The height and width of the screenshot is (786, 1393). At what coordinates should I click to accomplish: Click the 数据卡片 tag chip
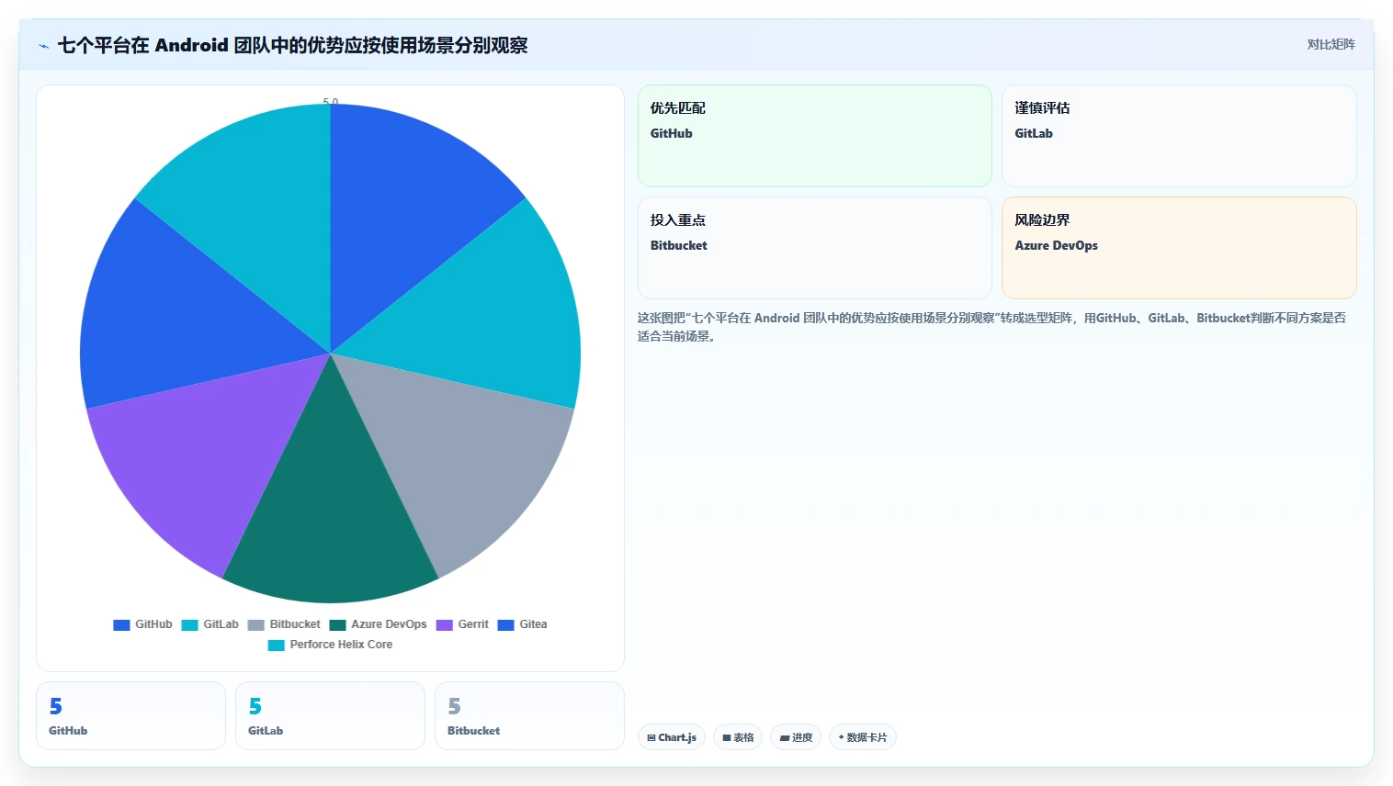(863, 737)
